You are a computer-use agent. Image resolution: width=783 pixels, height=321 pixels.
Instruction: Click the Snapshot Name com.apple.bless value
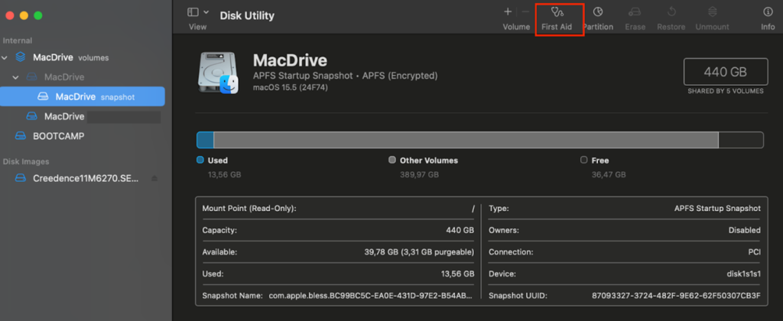pyautogui.click(x=370, y=296)
